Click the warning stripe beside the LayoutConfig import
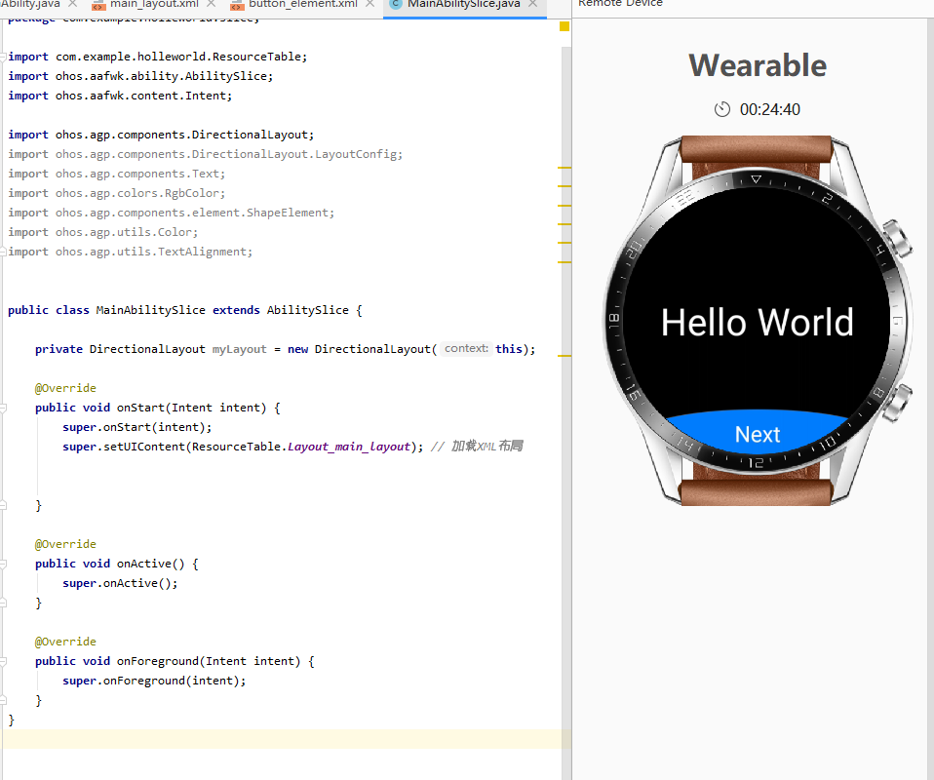 [564, 168]
